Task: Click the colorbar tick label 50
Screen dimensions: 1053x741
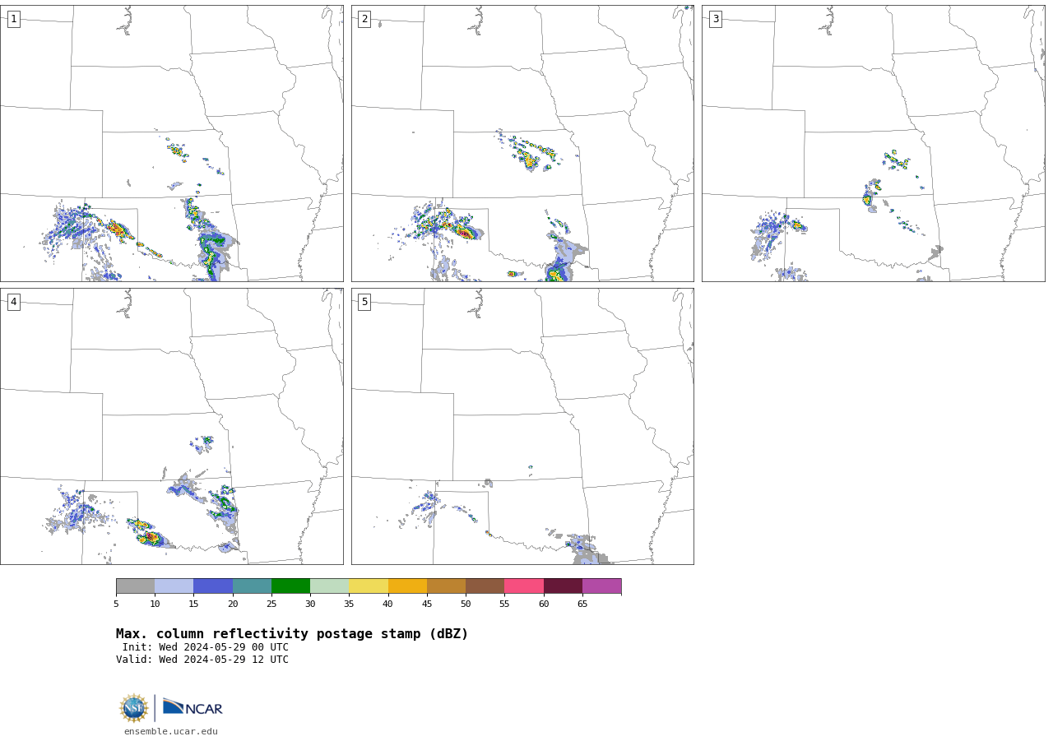Action: [x=466, y=604]
